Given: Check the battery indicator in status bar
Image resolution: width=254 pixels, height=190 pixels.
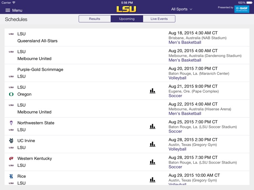Looking at the screenshot, I should pos(249,3).
